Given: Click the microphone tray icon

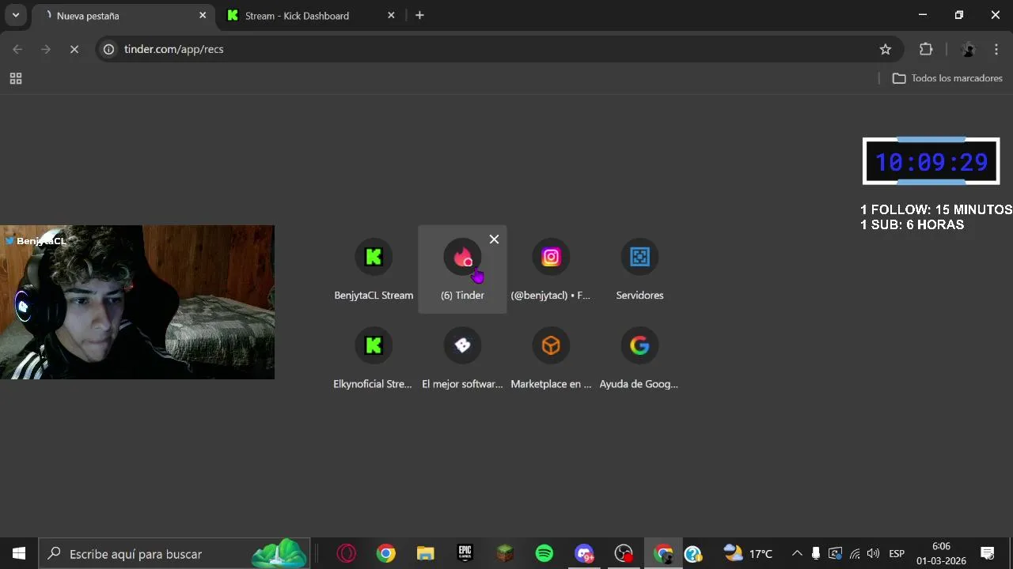Looking at the screenshot, I should [816, 554].
